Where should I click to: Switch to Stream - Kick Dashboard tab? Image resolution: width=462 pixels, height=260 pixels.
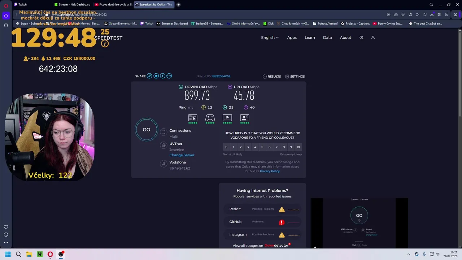[72, 4]
